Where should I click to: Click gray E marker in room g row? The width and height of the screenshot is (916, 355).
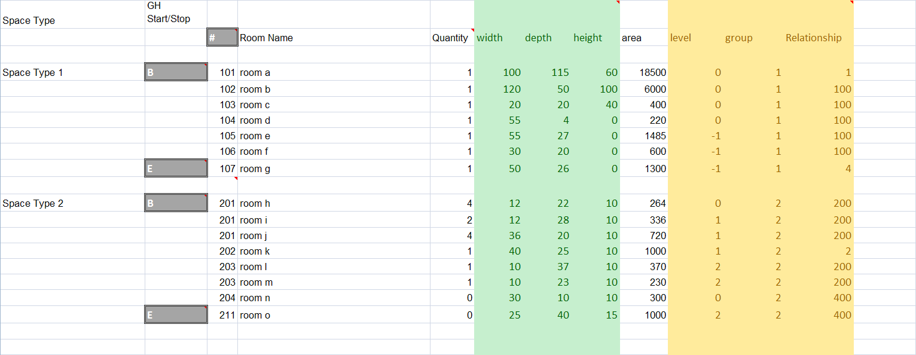tap(176, 169)
